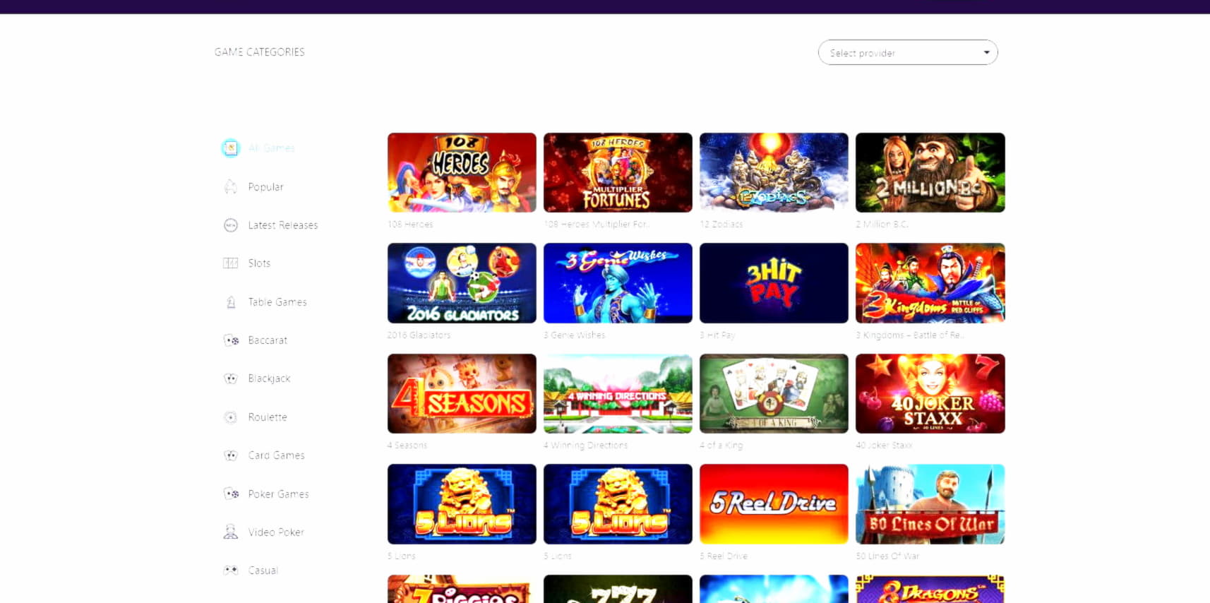
Task: Click the 50 Lines Of War title link
Action: (x=887, y=556)
